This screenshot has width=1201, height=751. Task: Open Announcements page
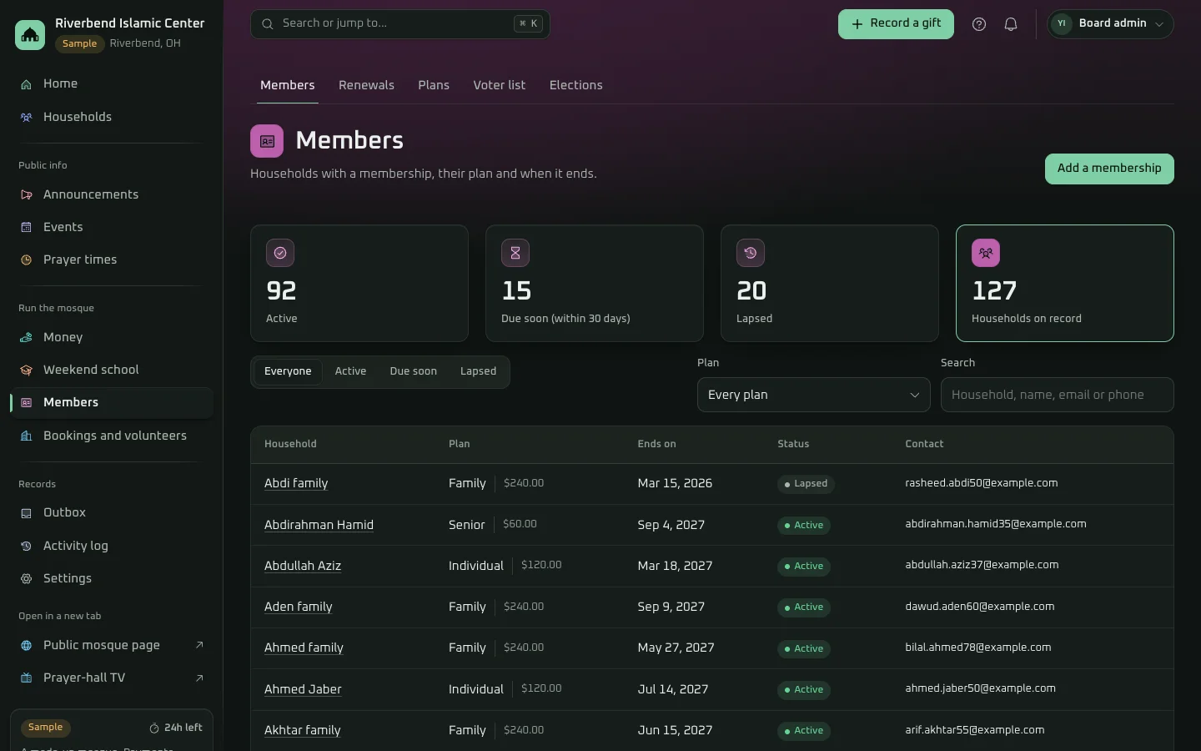point(112,194)
